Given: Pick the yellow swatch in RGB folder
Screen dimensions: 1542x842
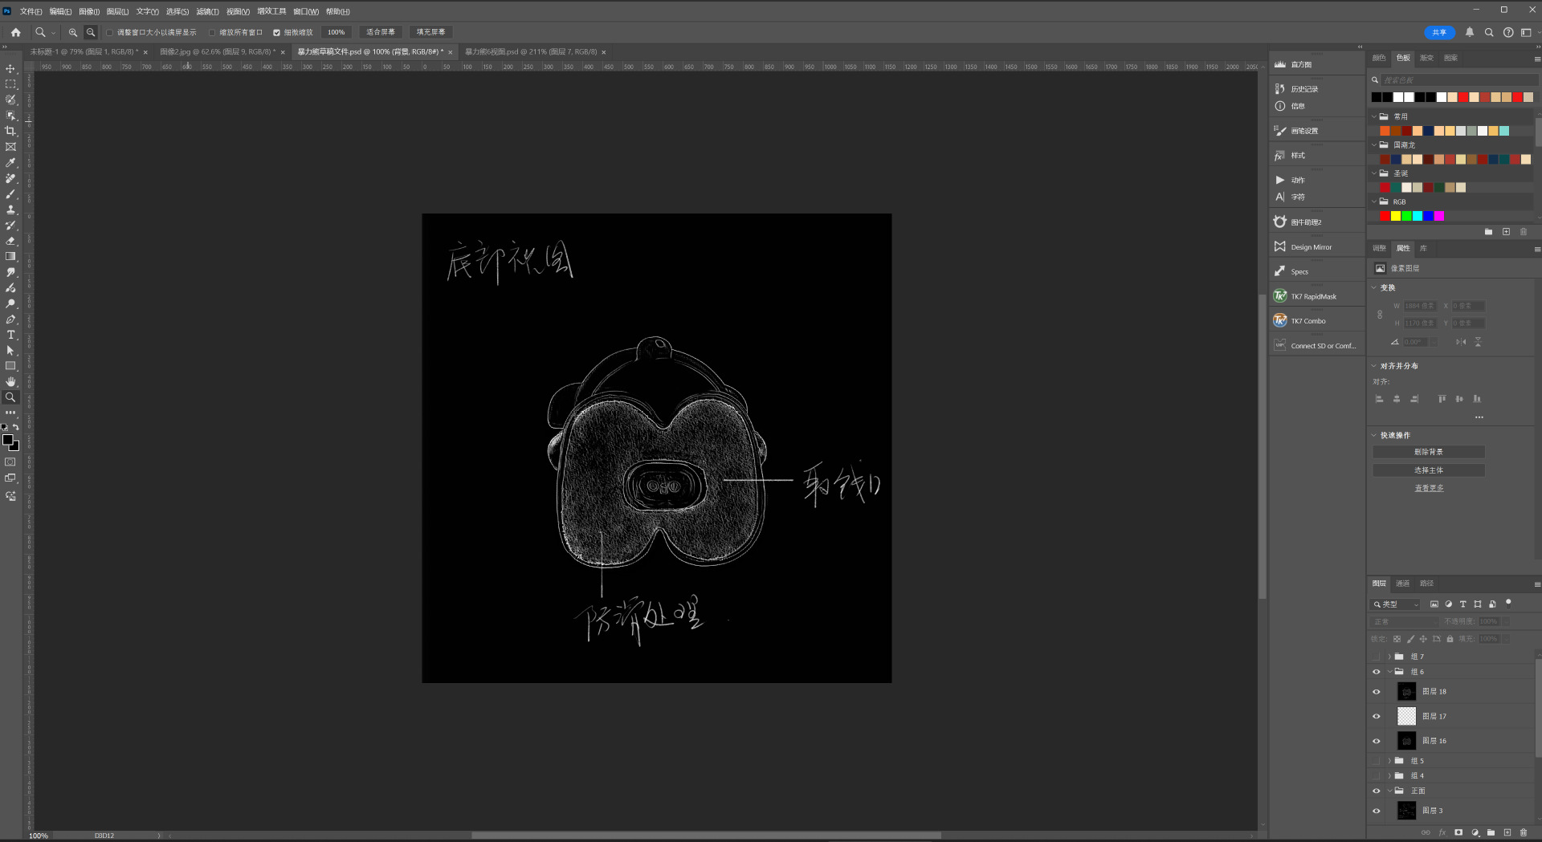Looking at the screenshot, I should 1396,216.
